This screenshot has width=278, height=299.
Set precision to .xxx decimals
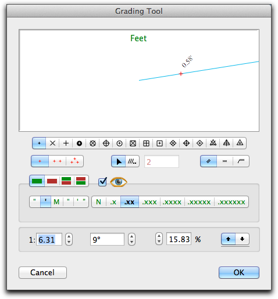pos(149,202)
